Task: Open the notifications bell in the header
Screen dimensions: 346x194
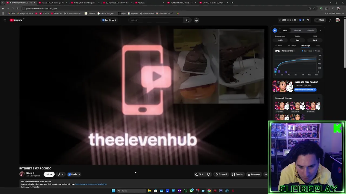Action: point(330,20)
